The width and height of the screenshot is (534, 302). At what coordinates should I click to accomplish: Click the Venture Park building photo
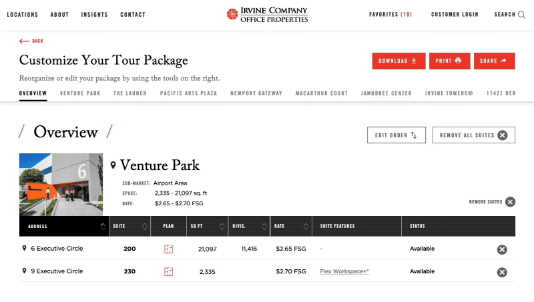61,184
